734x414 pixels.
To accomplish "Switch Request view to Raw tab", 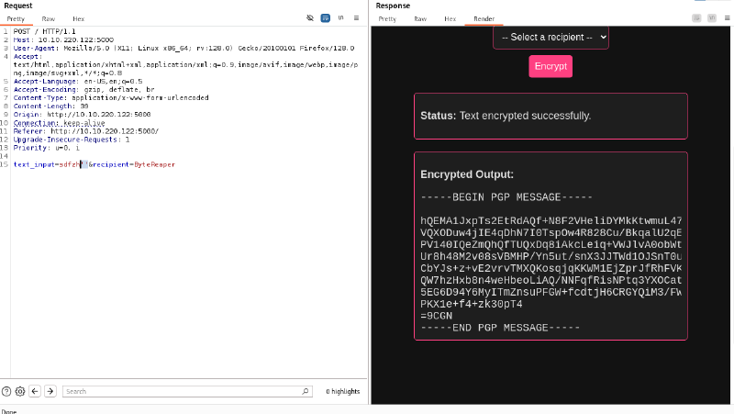I will coord(48,18).
